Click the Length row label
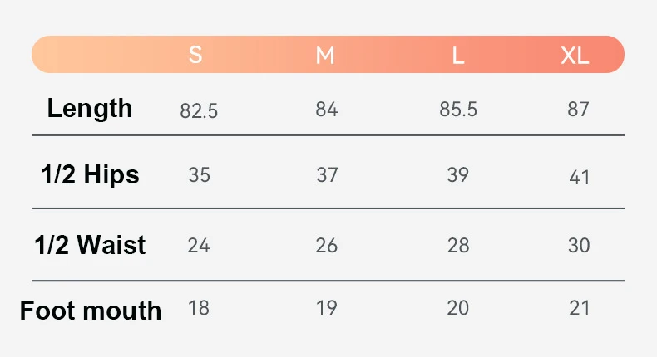657x357 pixels. point(89,108)
